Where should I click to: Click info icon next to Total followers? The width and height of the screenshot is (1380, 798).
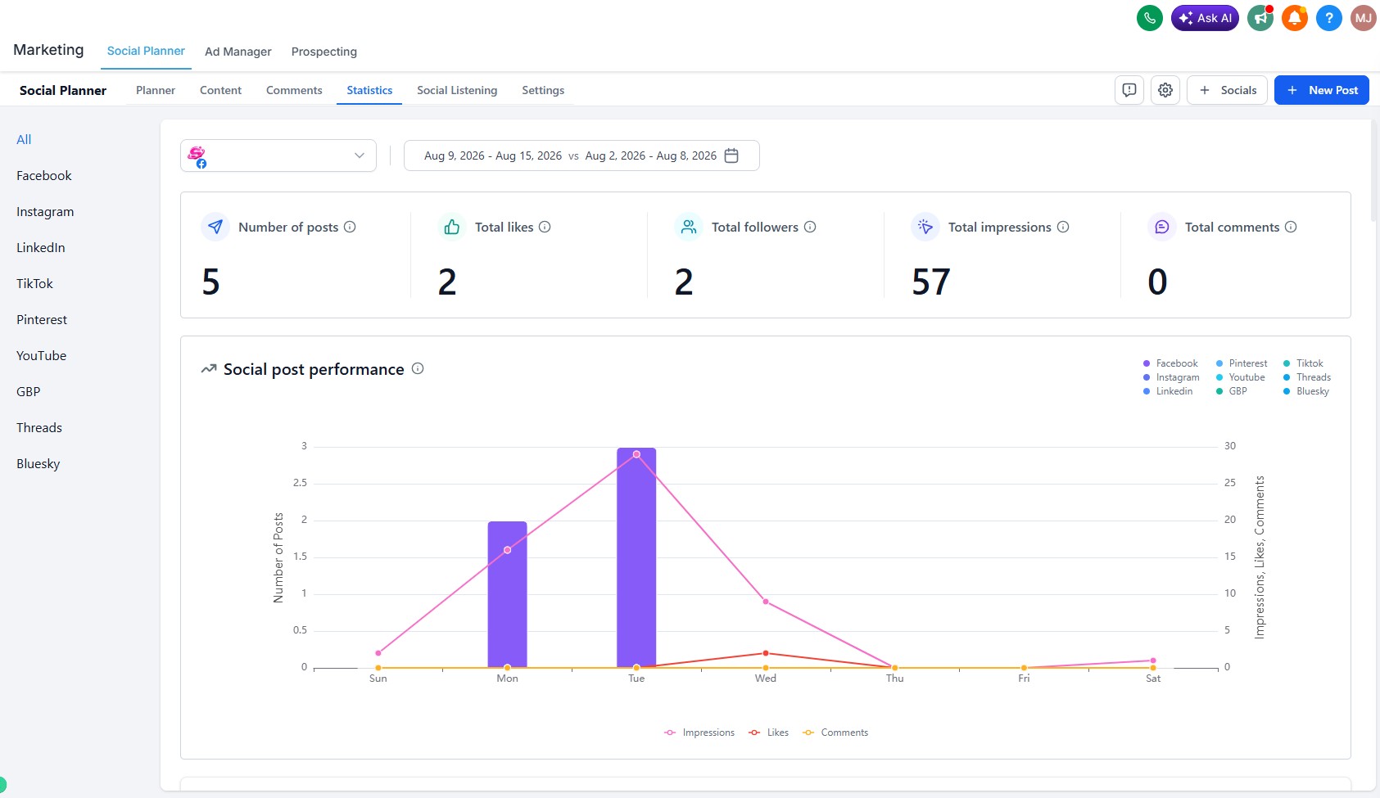[810, 227]
